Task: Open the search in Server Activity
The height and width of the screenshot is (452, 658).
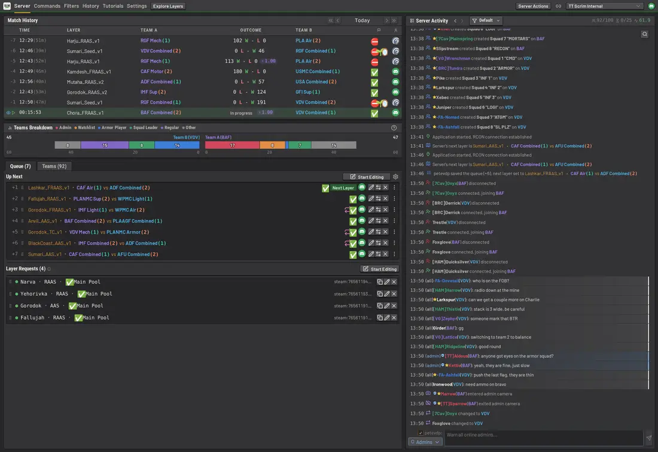Action: coord(645,35)
